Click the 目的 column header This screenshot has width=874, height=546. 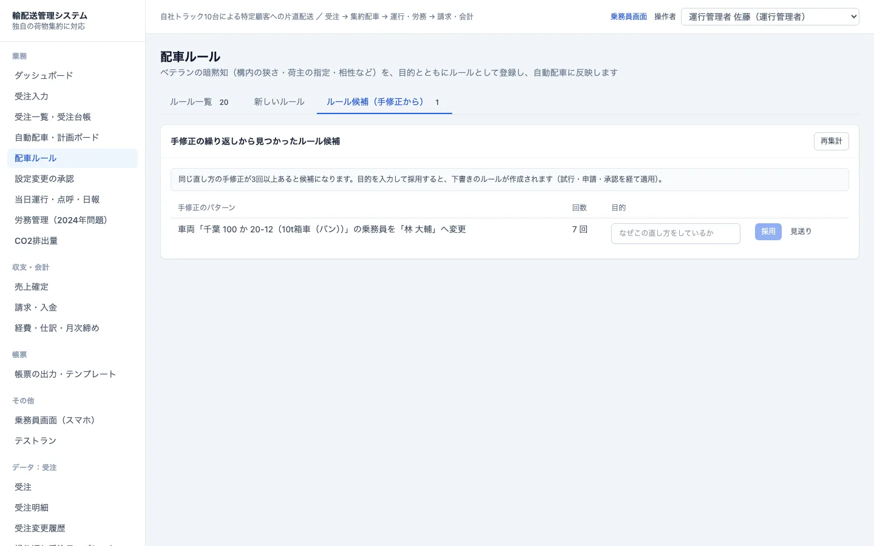(x=618, y=207)
